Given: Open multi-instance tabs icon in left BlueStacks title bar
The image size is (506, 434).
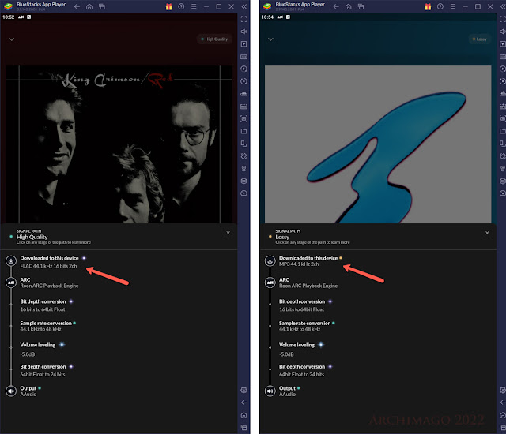Looking at the screenshot, I should coord(102,6).
